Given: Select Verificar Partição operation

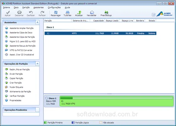Looking at the screenshot, I should pos(17,96).
